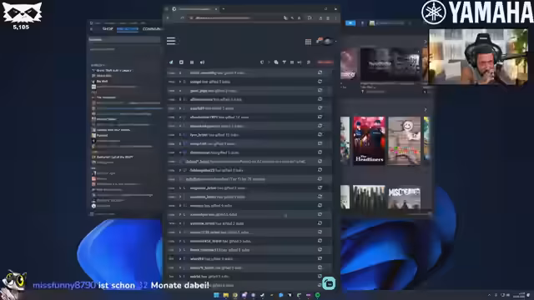Select highlighted Library tab in Steam window
Image resolution: width=534 pixels, height=300 pixels.
(x=128, y=29)
